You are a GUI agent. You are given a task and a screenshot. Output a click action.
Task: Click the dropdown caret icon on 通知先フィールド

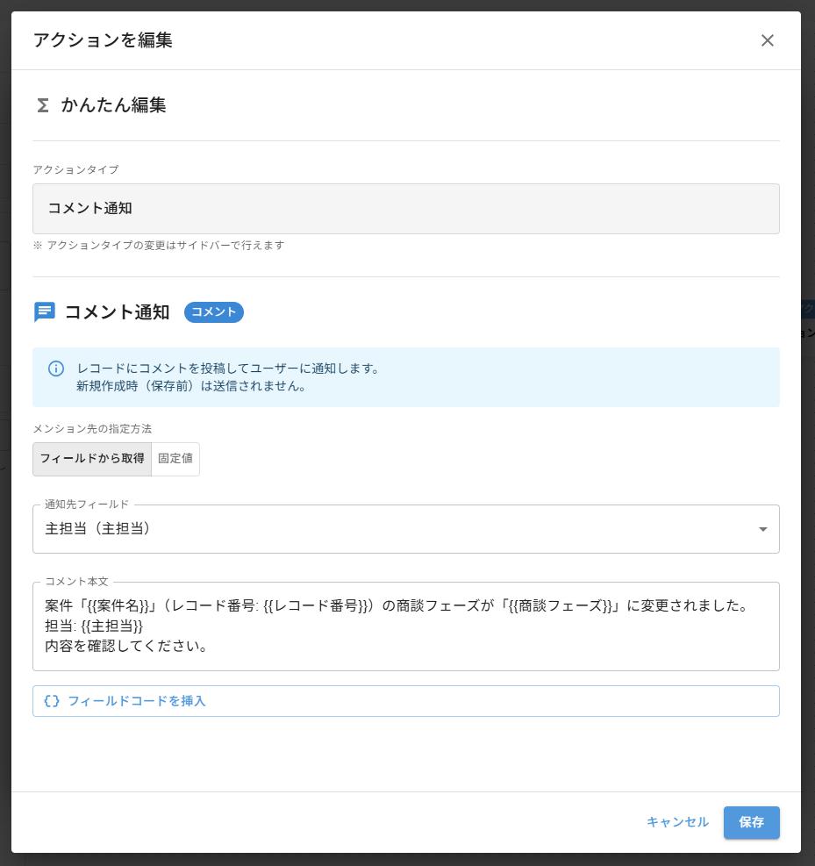(x=762, y=529)
